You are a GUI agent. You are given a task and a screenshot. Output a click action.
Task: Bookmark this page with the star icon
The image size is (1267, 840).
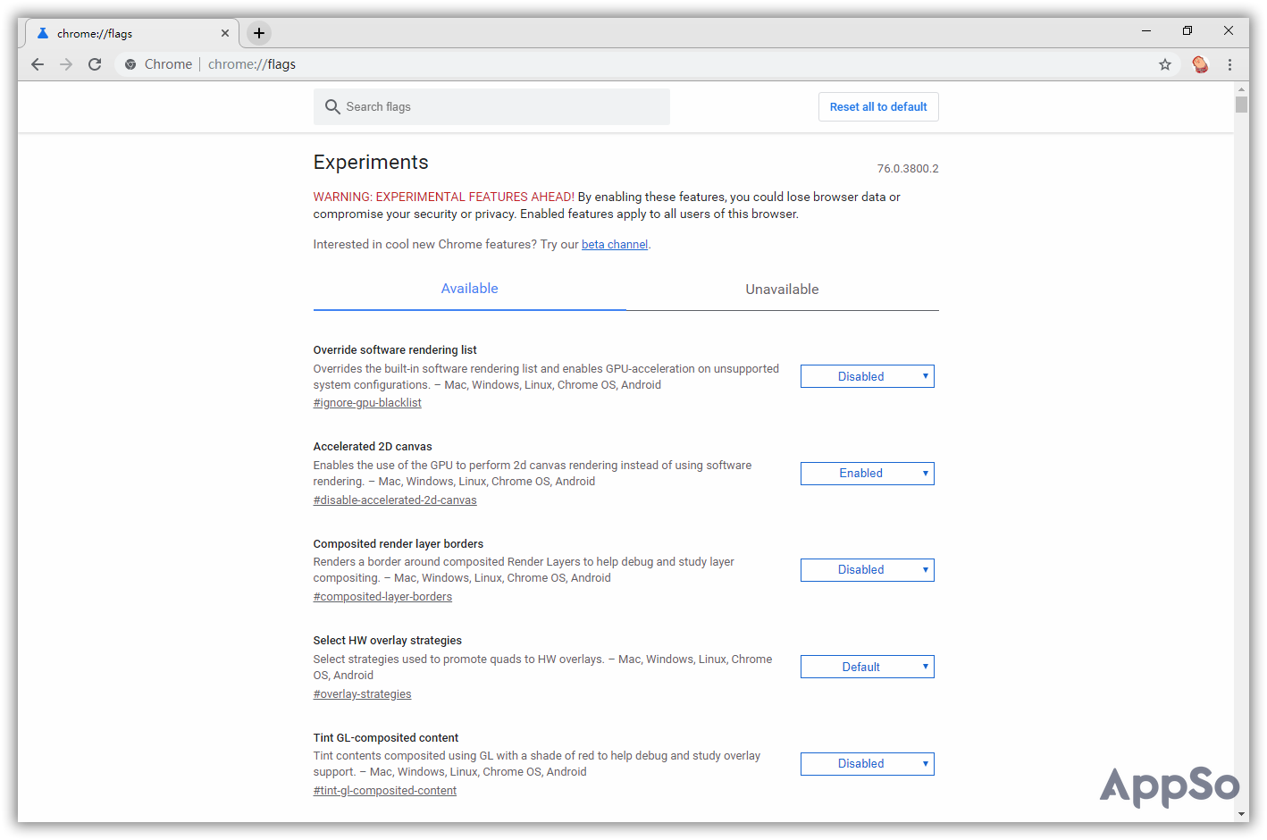point(1165,64)
